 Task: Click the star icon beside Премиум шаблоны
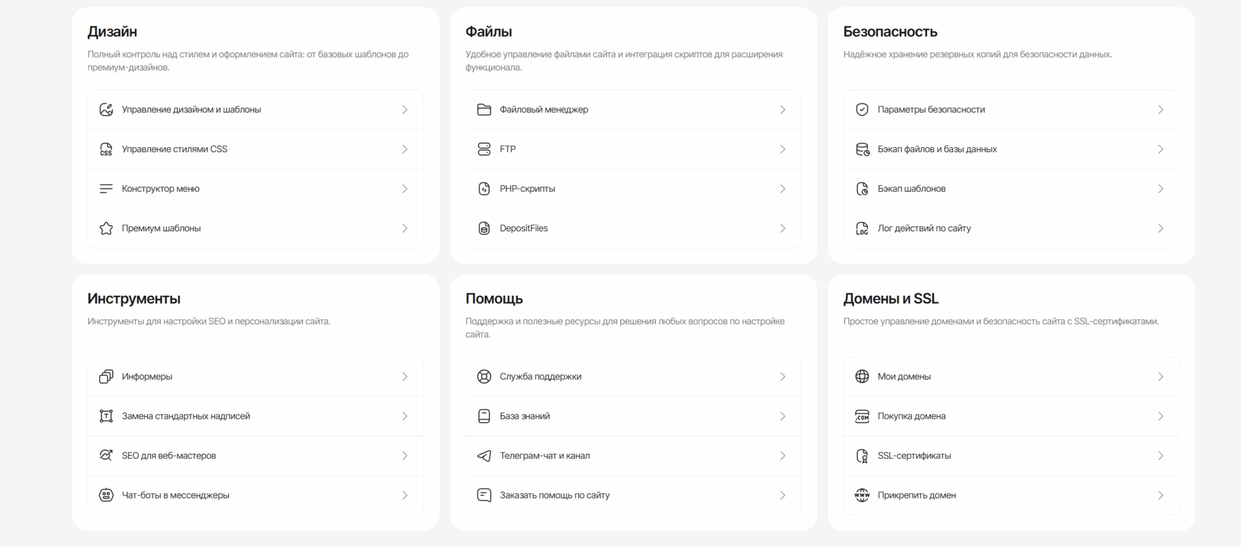click(x=106, y=229)
